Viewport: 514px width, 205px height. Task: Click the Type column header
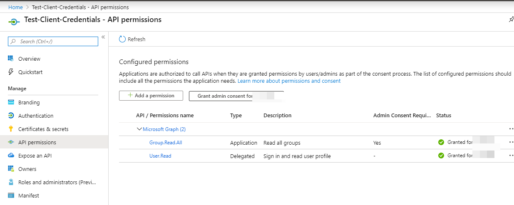coord(236,115)
